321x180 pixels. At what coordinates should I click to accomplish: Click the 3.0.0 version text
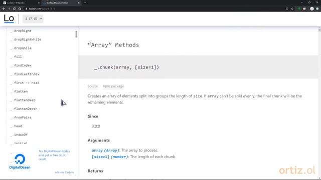pos(96,126)
